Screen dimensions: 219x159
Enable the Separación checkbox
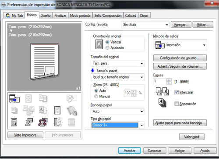coord(177,104)
